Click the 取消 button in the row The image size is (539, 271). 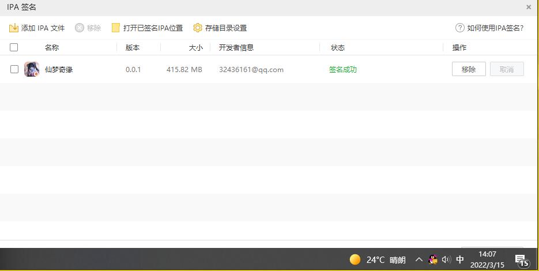pyautogui.click(x=507, y=69)
